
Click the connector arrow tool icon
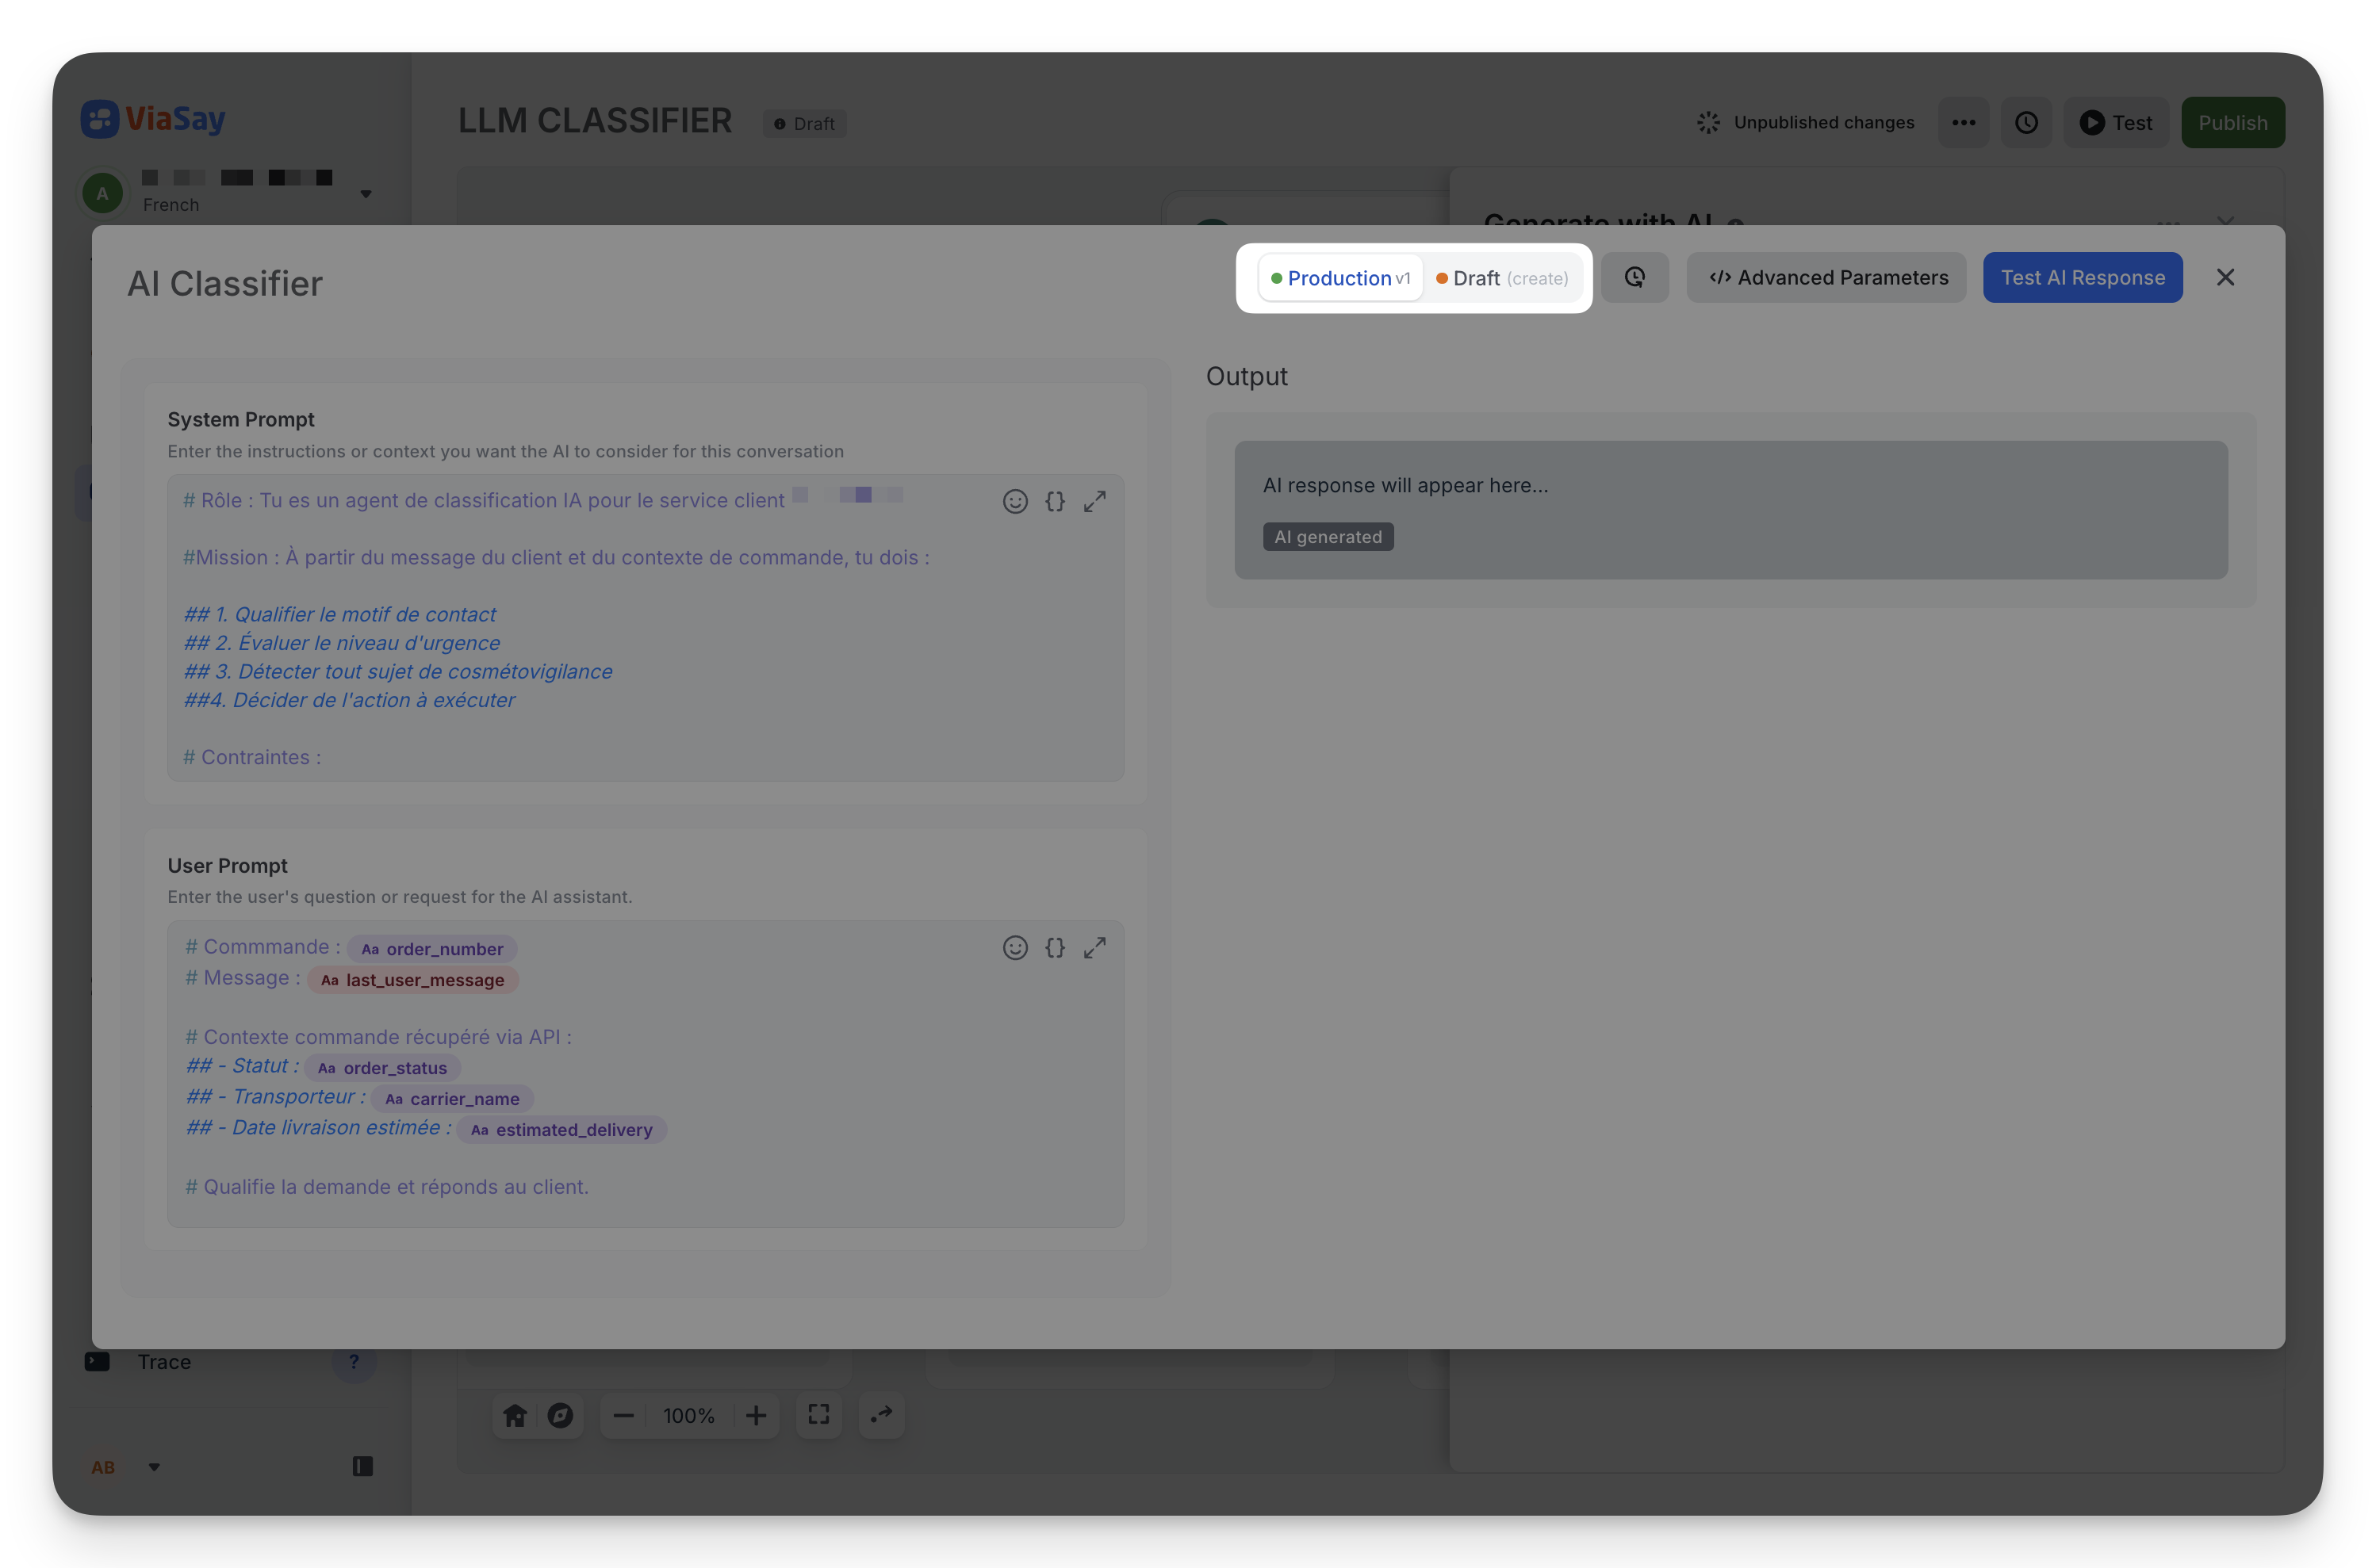(881, 1414)
